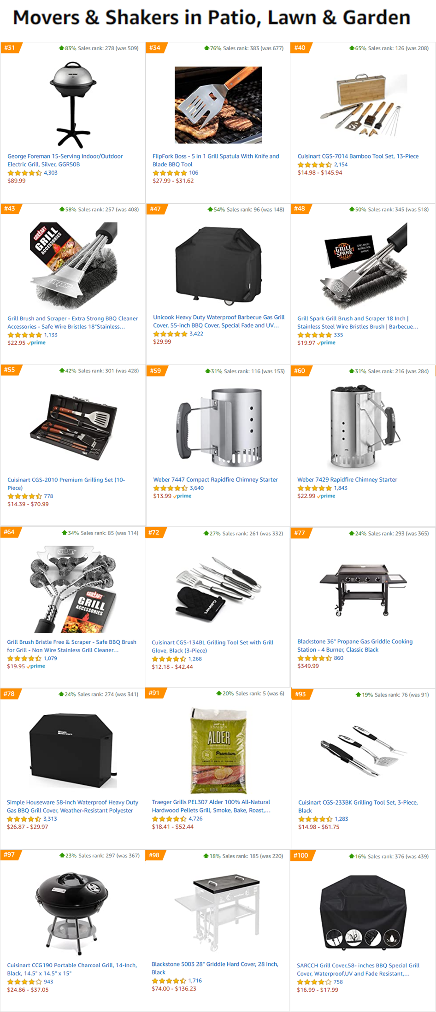Click the star rating for the Weber 7429 Chimney Starter
The height and width of the screenshot is (1012, 436).
pos(314,488)
